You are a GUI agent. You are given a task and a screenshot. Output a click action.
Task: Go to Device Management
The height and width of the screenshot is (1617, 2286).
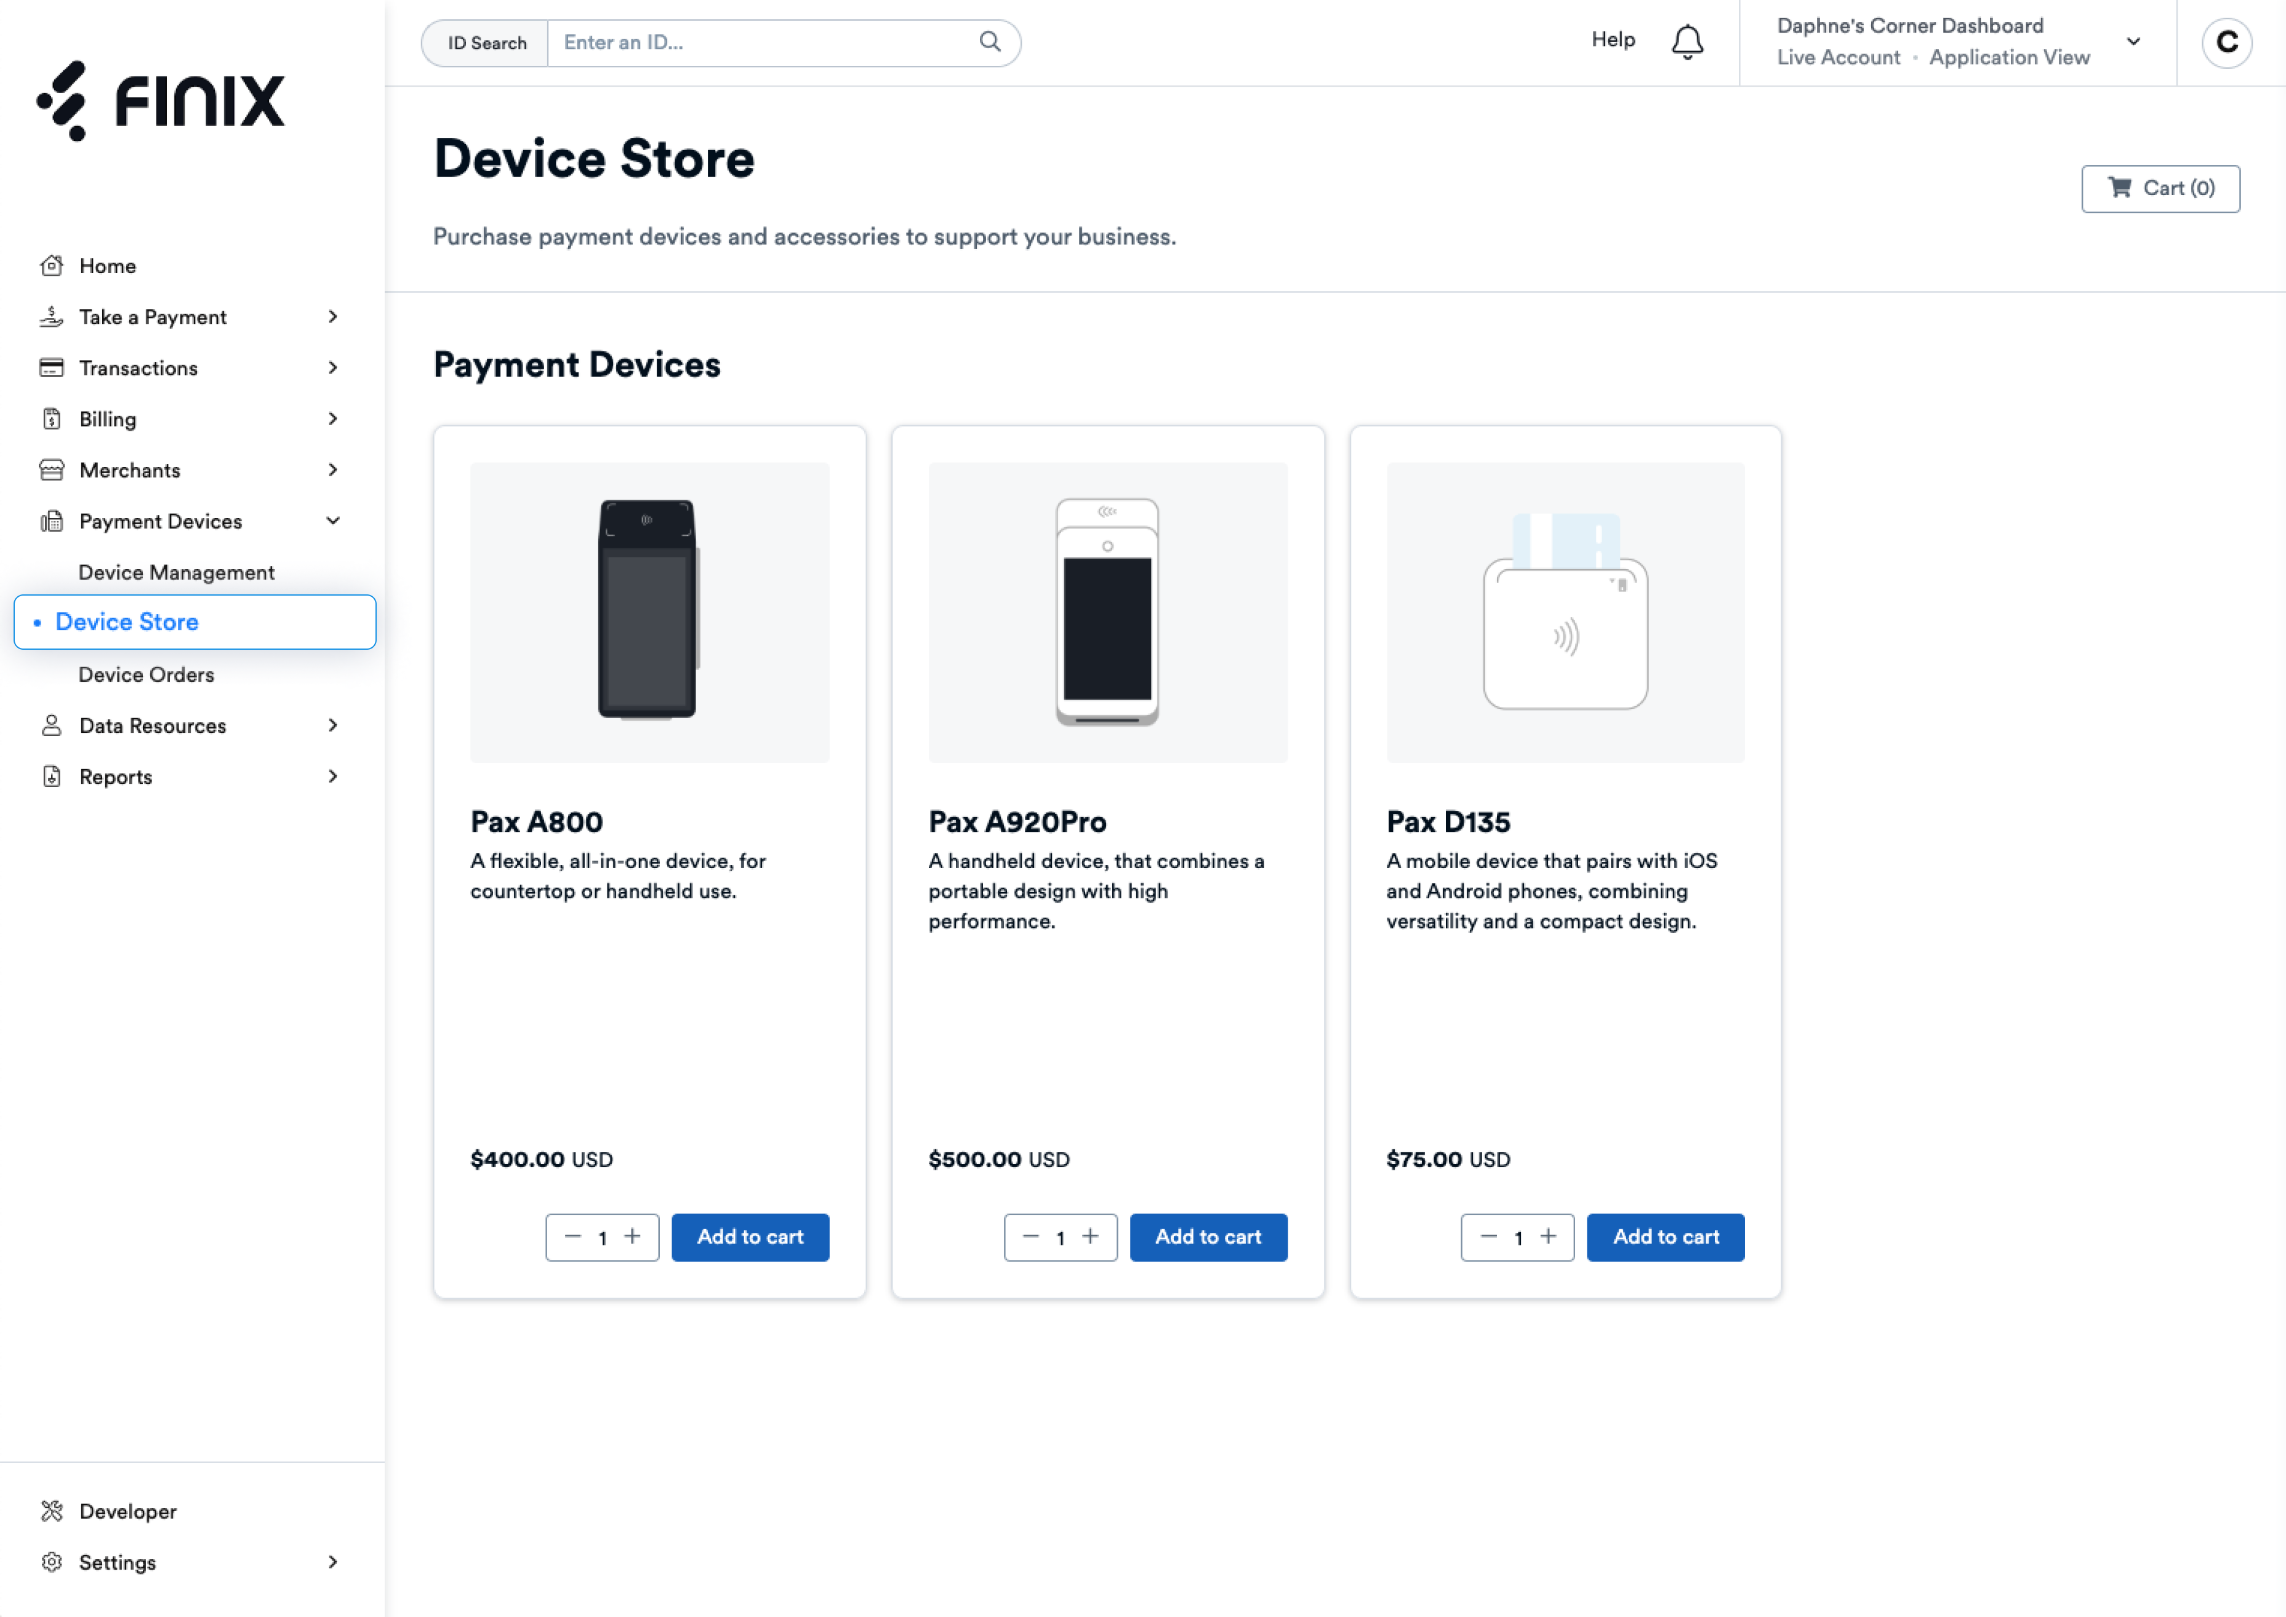point(176,572)
